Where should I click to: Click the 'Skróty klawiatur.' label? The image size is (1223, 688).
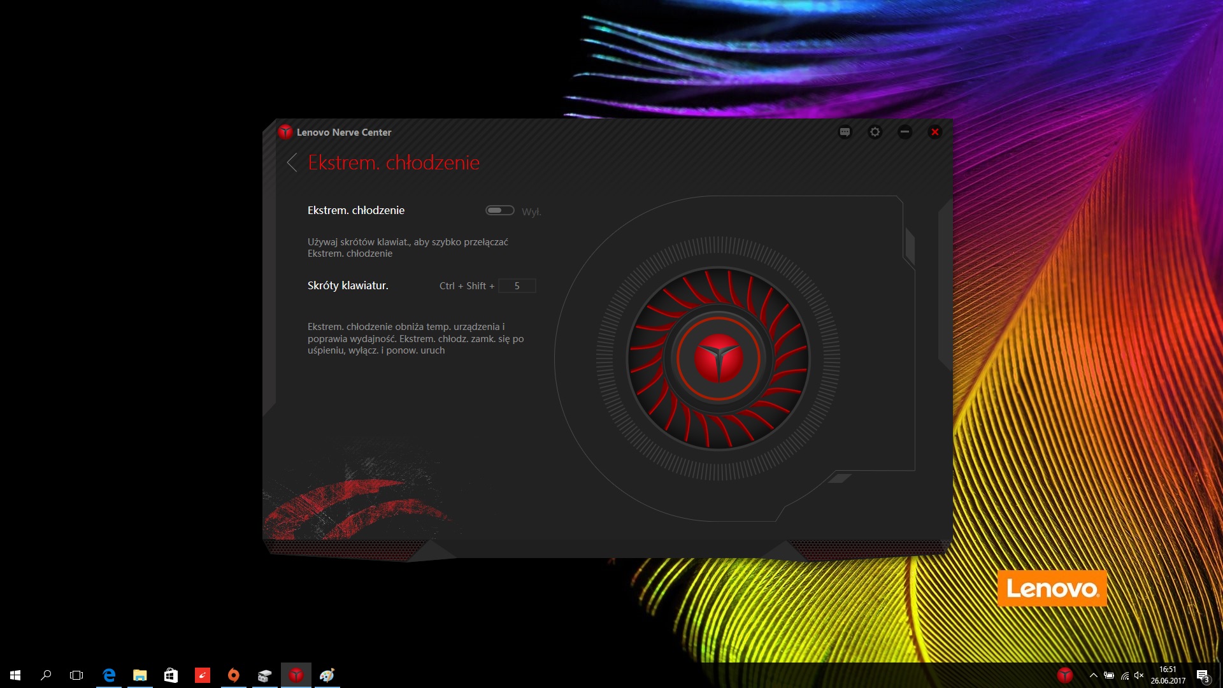tap(348, 285)
